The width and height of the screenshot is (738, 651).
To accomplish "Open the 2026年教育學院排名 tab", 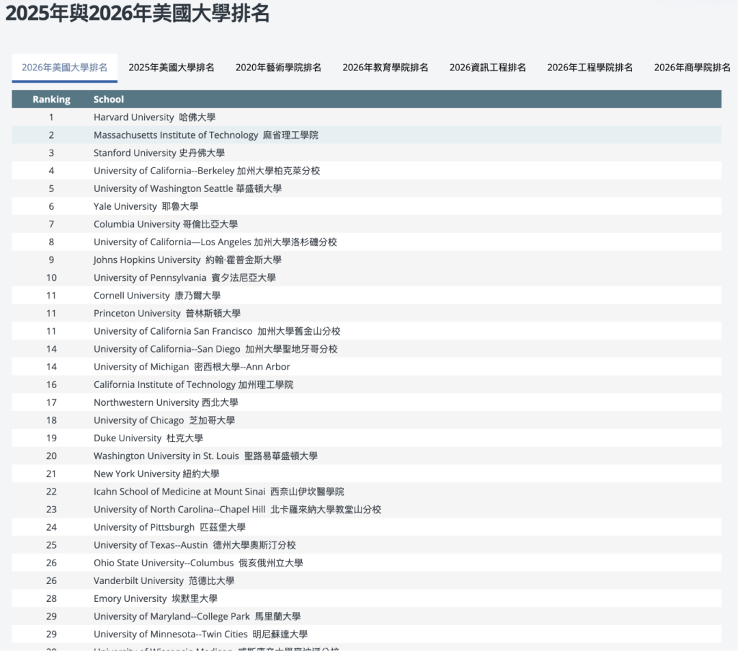I will point(385,67).
